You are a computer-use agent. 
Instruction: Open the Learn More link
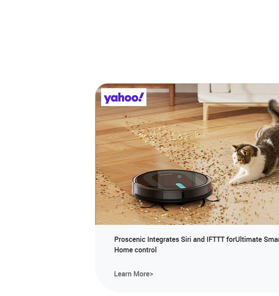(x=133, y=274)
